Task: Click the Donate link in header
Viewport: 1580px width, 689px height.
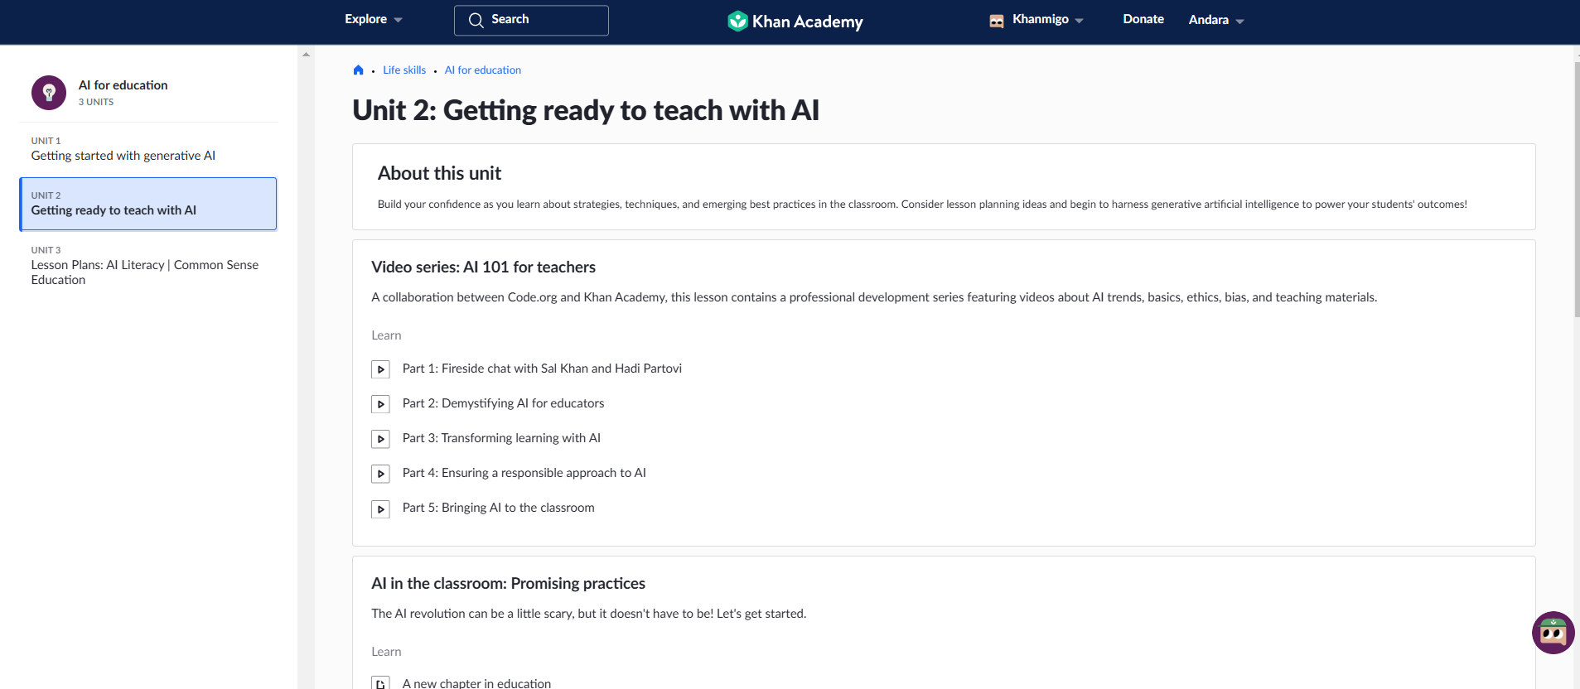Action: [x=1143, y=19]
